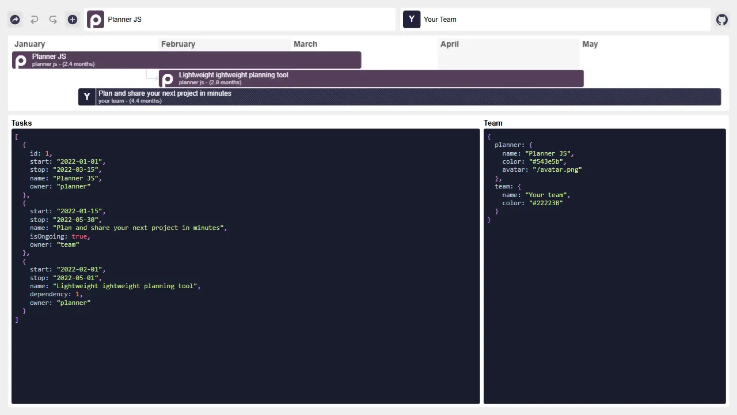Click avatar on Planner JS timeline bar

point(21,61)
